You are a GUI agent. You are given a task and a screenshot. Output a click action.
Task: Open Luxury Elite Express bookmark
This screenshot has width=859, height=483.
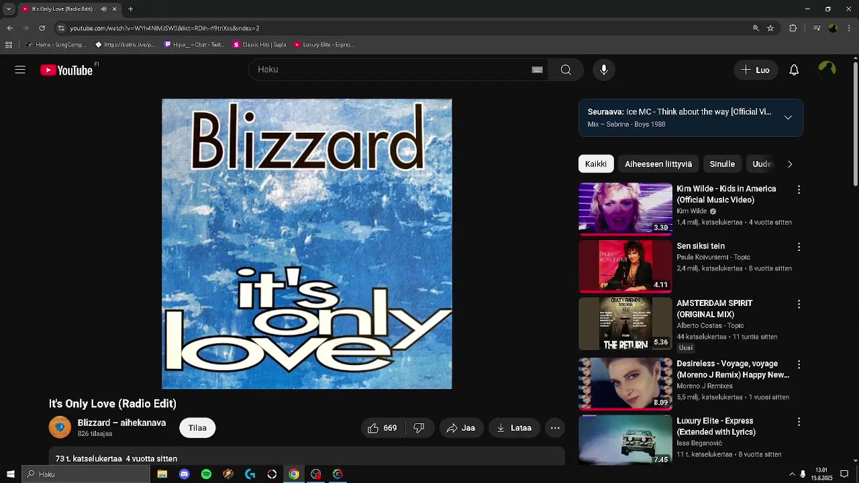pos(324,45)
